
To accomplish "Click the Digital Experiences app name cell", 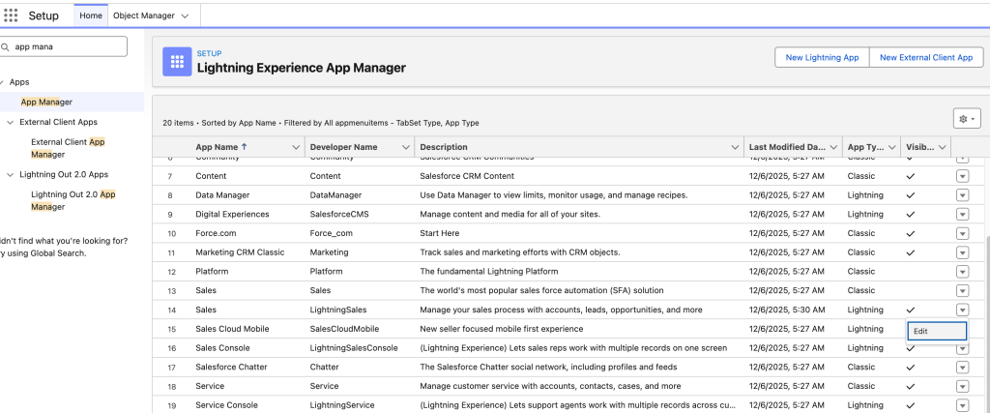I will pos(232,214).
